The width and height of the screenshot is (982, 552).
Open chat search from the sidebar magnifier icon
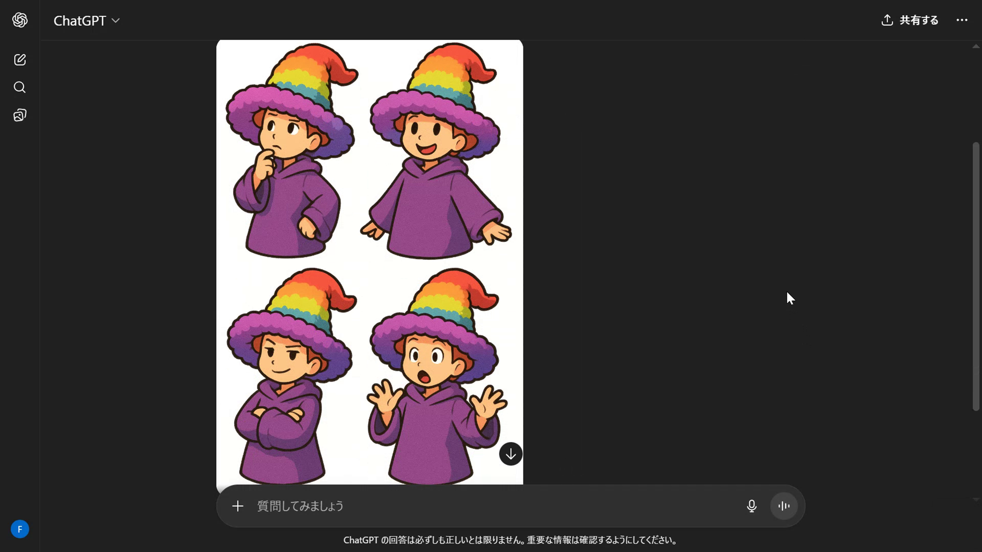point(20,87)
